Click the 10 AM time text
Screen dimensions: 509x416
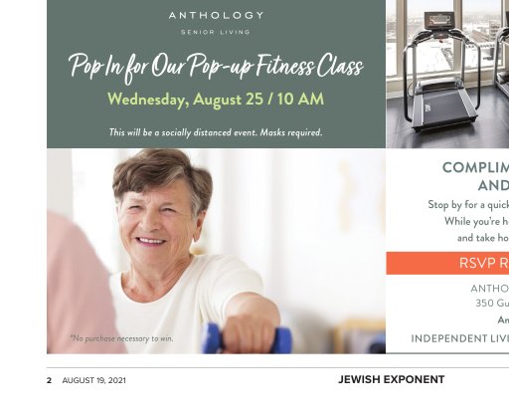point(300,99)
